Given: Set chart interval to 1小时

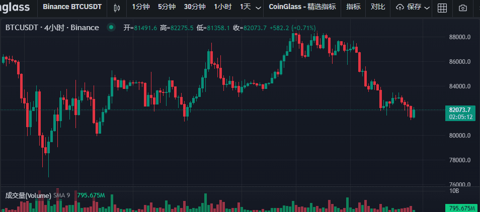Looking at the screenshot, I should click(x=222, y=7).
